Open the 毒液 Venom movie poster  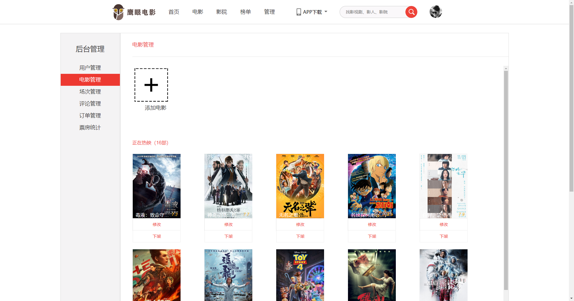(157, 186)
